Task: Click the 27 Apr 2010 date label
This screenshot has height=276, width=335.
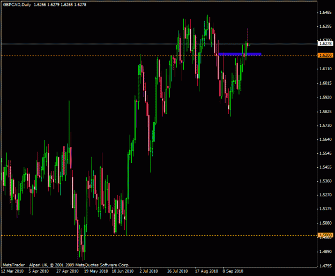Action: (x=68, y=271)
